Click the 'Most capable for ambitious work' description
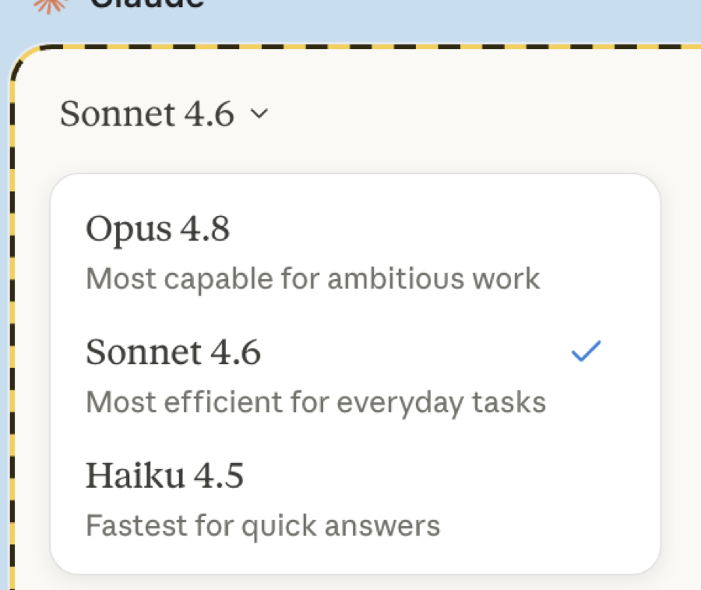701x590 pixels. click(313, 279)
